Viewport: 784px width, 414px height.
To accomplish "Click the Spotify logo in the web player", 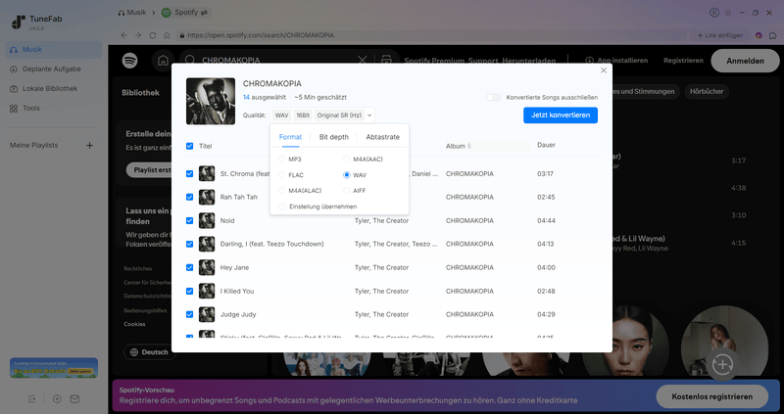I will (x=130, y=61).
